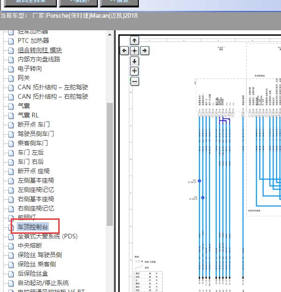Image resolution: width=281 pixels, height=292 pixels.
Task: Click the blue junction dot on leftmost wire
Action: point(199,181)
